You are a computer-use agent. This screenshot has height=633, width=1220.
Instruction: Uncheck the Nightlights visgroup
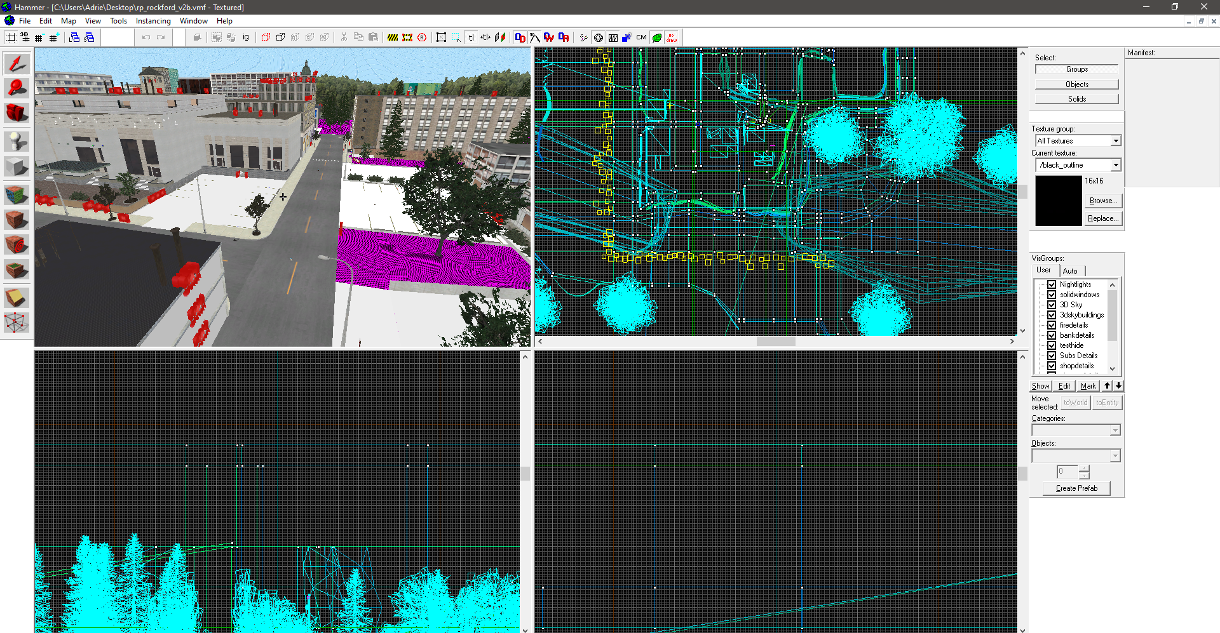tap(1052, 284)
